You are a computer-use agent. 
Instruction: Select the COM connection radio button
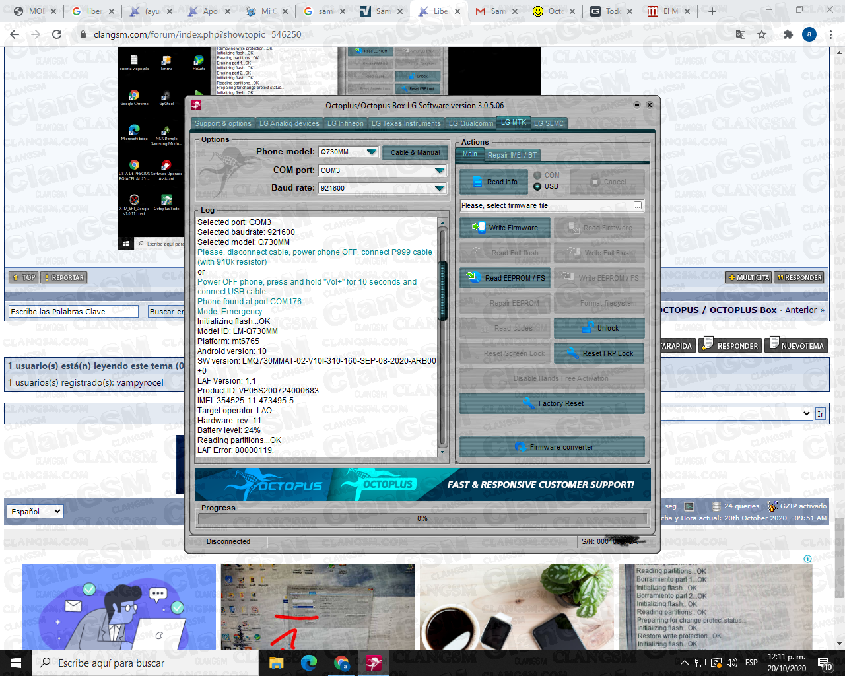[x=537, y=175]
